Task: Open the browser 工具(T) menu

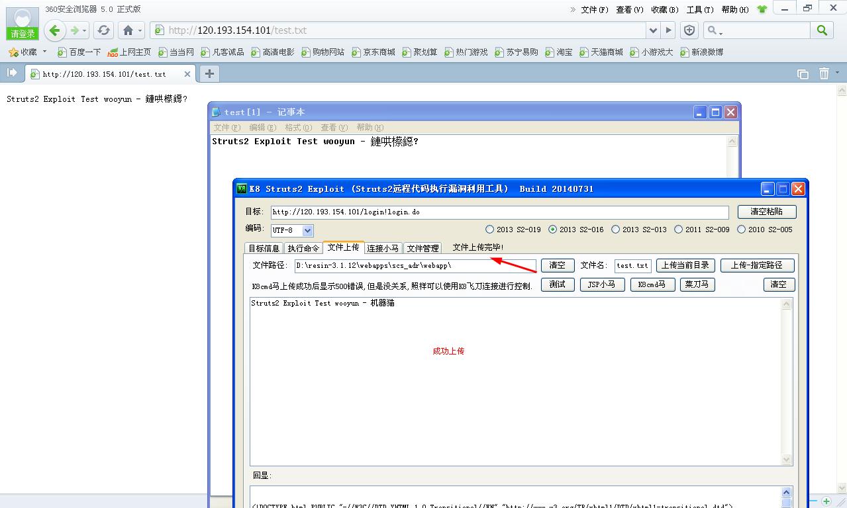Action: [x=700, y=9]
